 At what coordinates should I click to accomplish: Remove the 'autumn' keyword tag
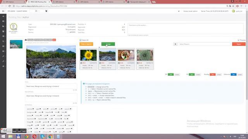[x=71, y=109]
